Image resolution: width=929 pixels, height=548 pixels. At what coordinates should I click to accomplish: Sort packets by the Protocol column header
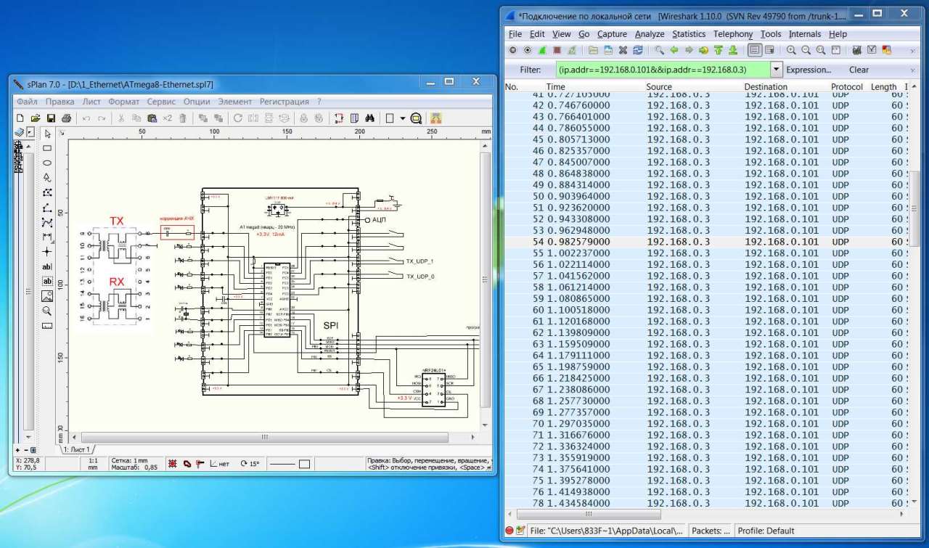(x=847, y=86)
